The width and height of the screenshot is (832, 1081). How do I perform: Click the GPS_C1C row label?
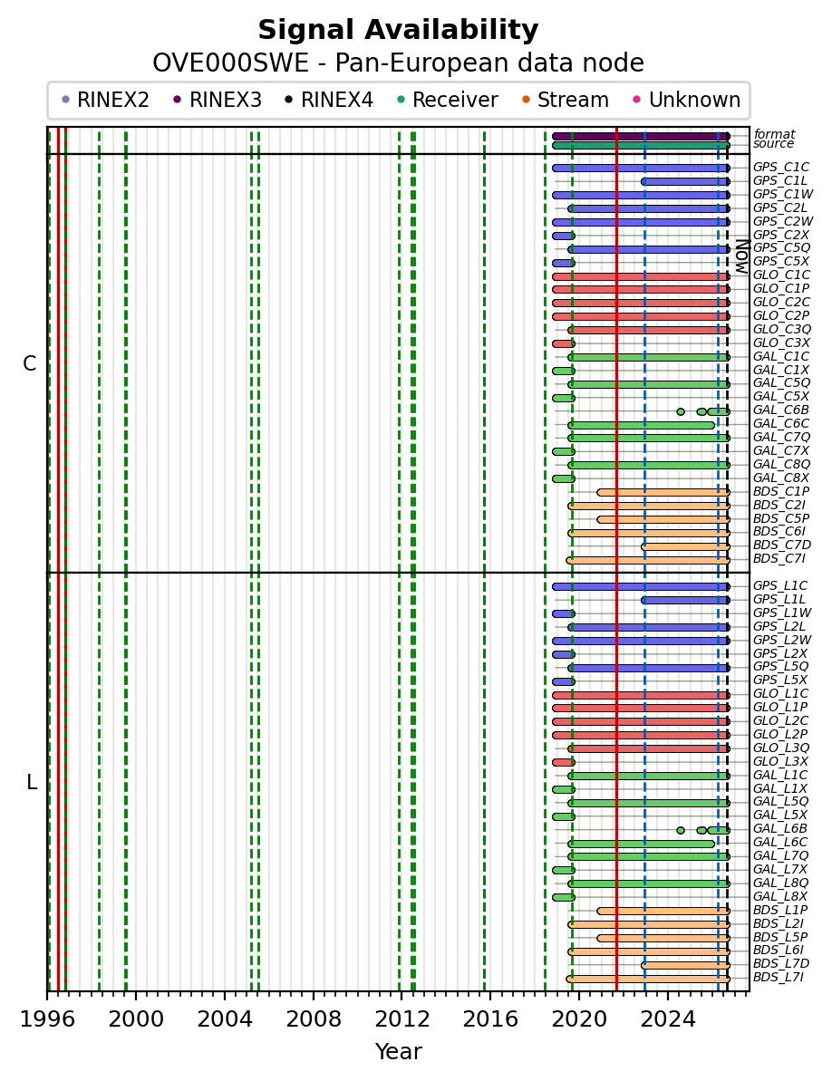[781, 168]
